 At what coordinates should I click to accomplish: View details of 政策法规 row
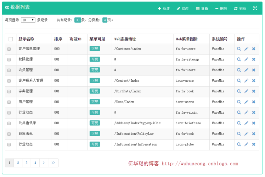click(x=239, y=134)
